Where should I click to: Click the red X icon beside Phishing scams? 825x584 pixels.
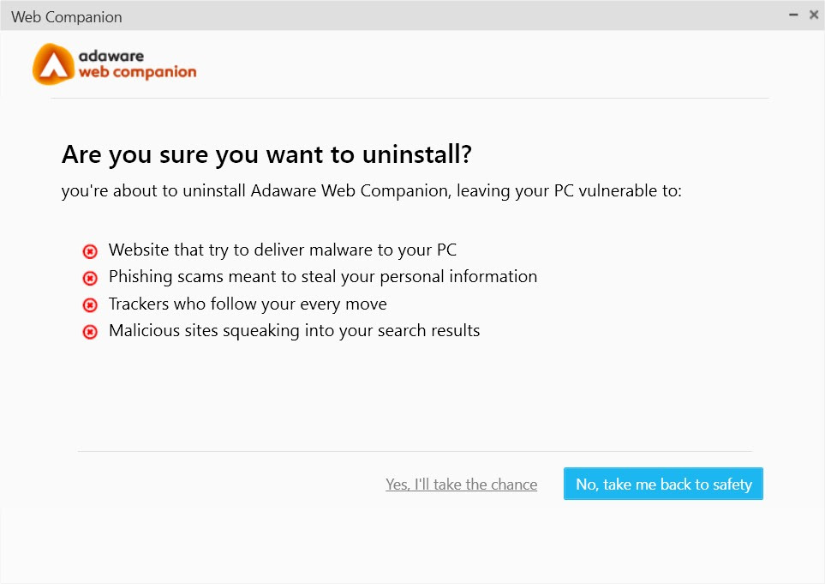[x=90, y=278]
